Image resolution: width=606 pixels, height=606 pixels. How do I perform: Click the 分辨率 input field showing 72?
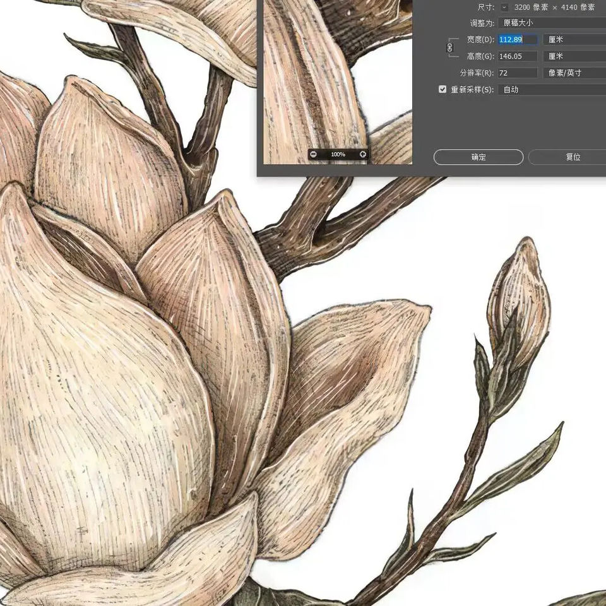518,73
